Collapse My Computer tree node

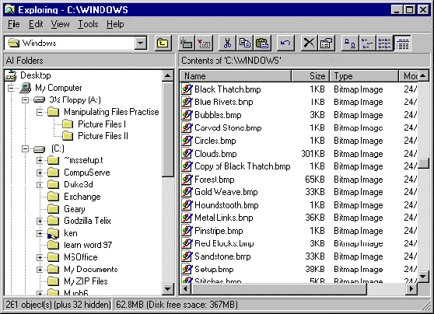click(x=12, y=88)
